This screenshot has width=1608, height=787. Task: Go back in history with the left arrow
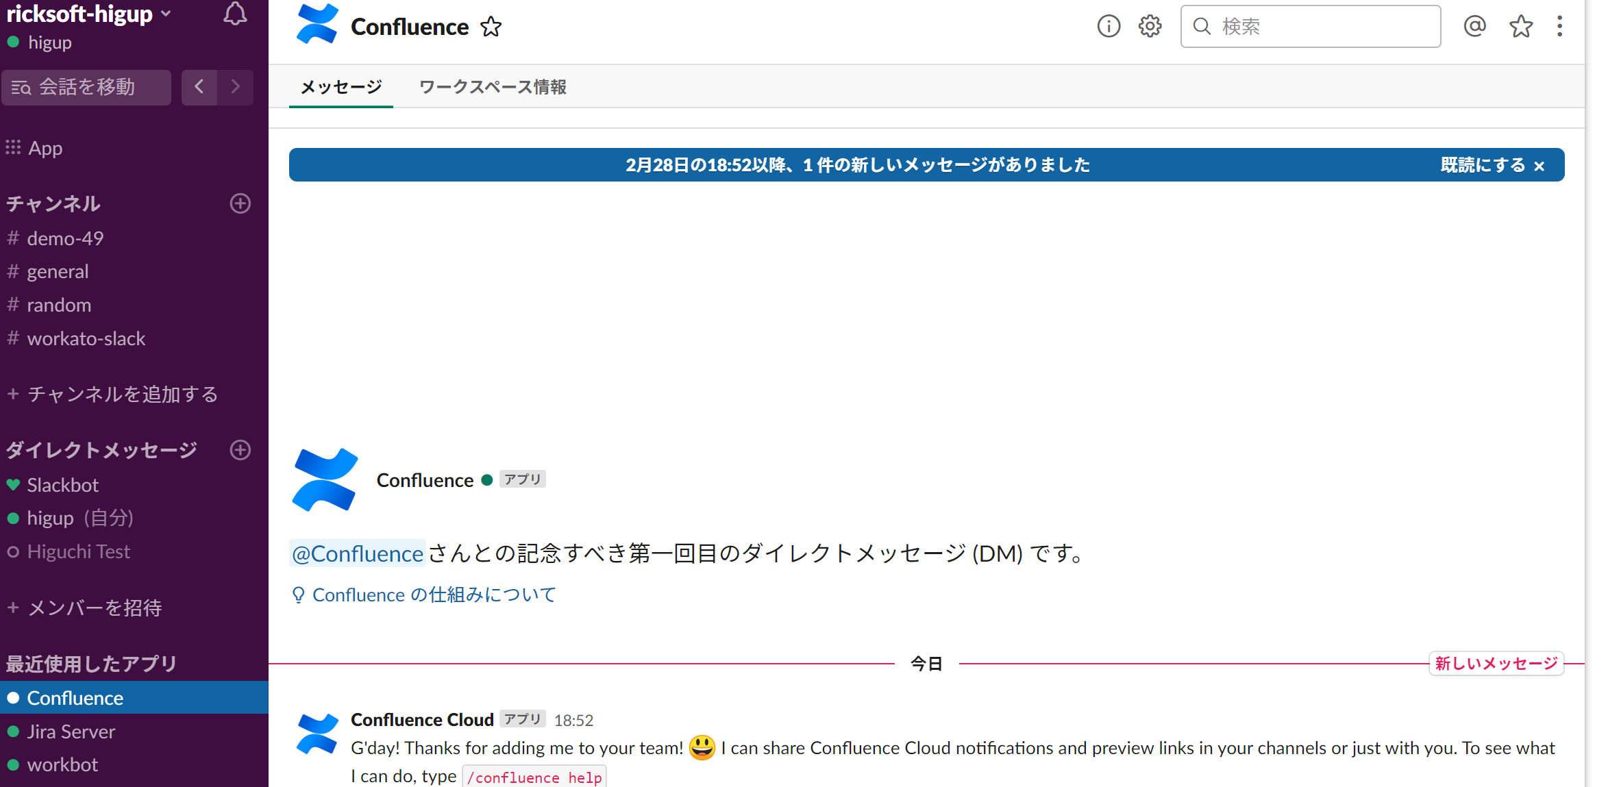pos(199,87)
